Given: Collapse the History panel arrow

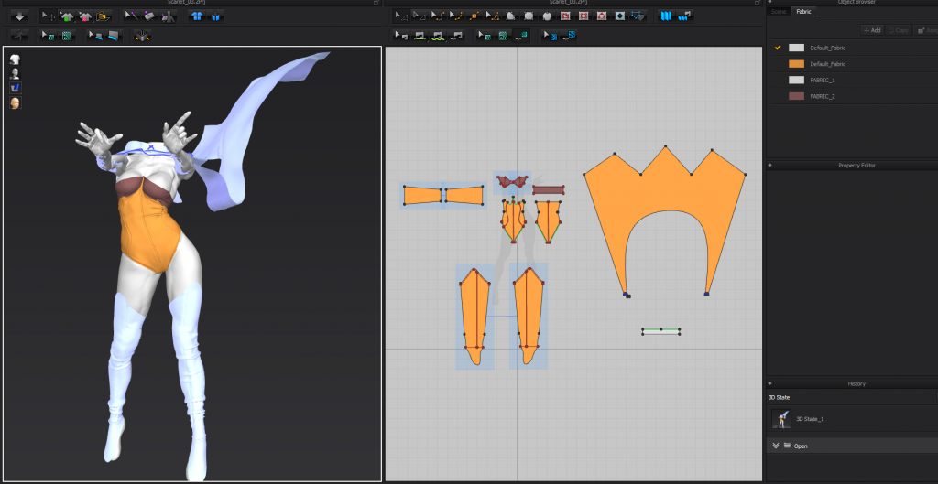Looking at the screenshot, I should (769, 383).
